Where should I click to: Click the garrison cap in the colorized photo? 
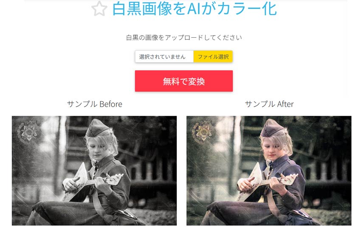271,128
